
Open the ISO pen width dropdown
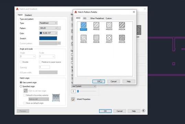pyautogui.click(x=48, y=72)
